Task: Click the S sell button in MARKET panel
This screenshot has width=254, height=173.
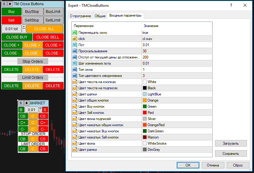Action: tap(45, 110)
